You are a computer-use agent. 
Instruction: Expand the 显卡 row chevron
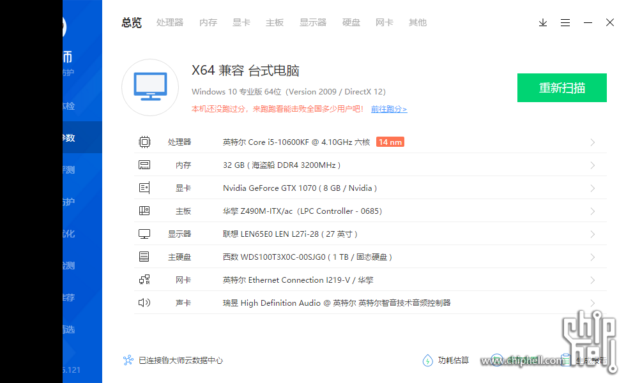pos(593,188)
